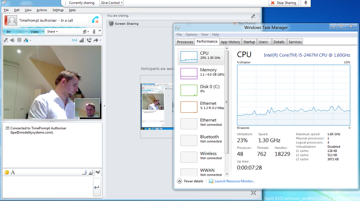360x201 pixels.
Task: Open the audio device dropdown arrow
Action: [x=30, y=41]
